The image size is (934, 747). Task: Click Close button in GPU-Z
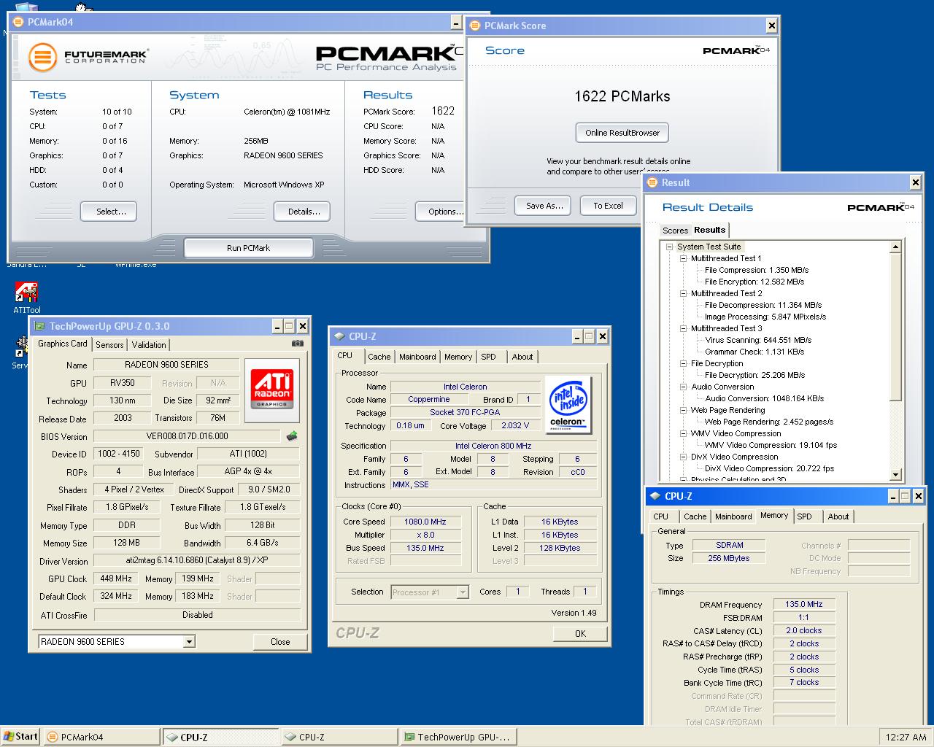[280, 642]
